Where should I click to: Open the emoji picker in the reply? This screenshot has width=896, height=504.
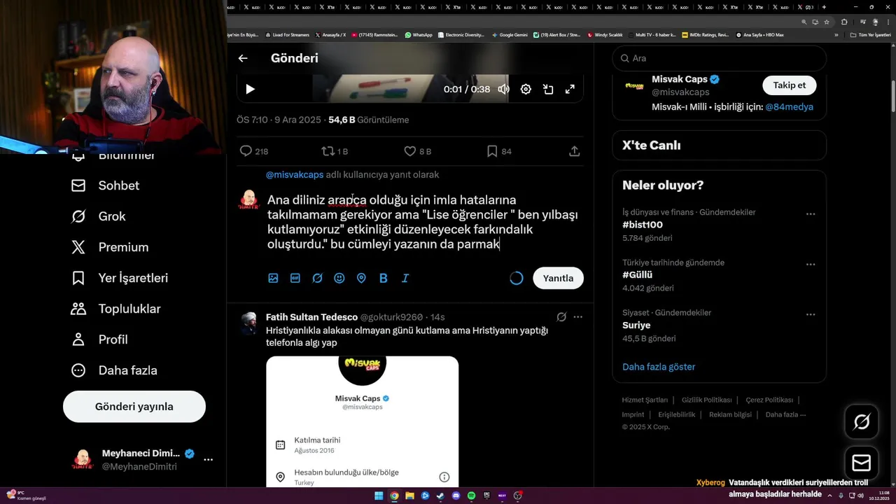[339, 278]
